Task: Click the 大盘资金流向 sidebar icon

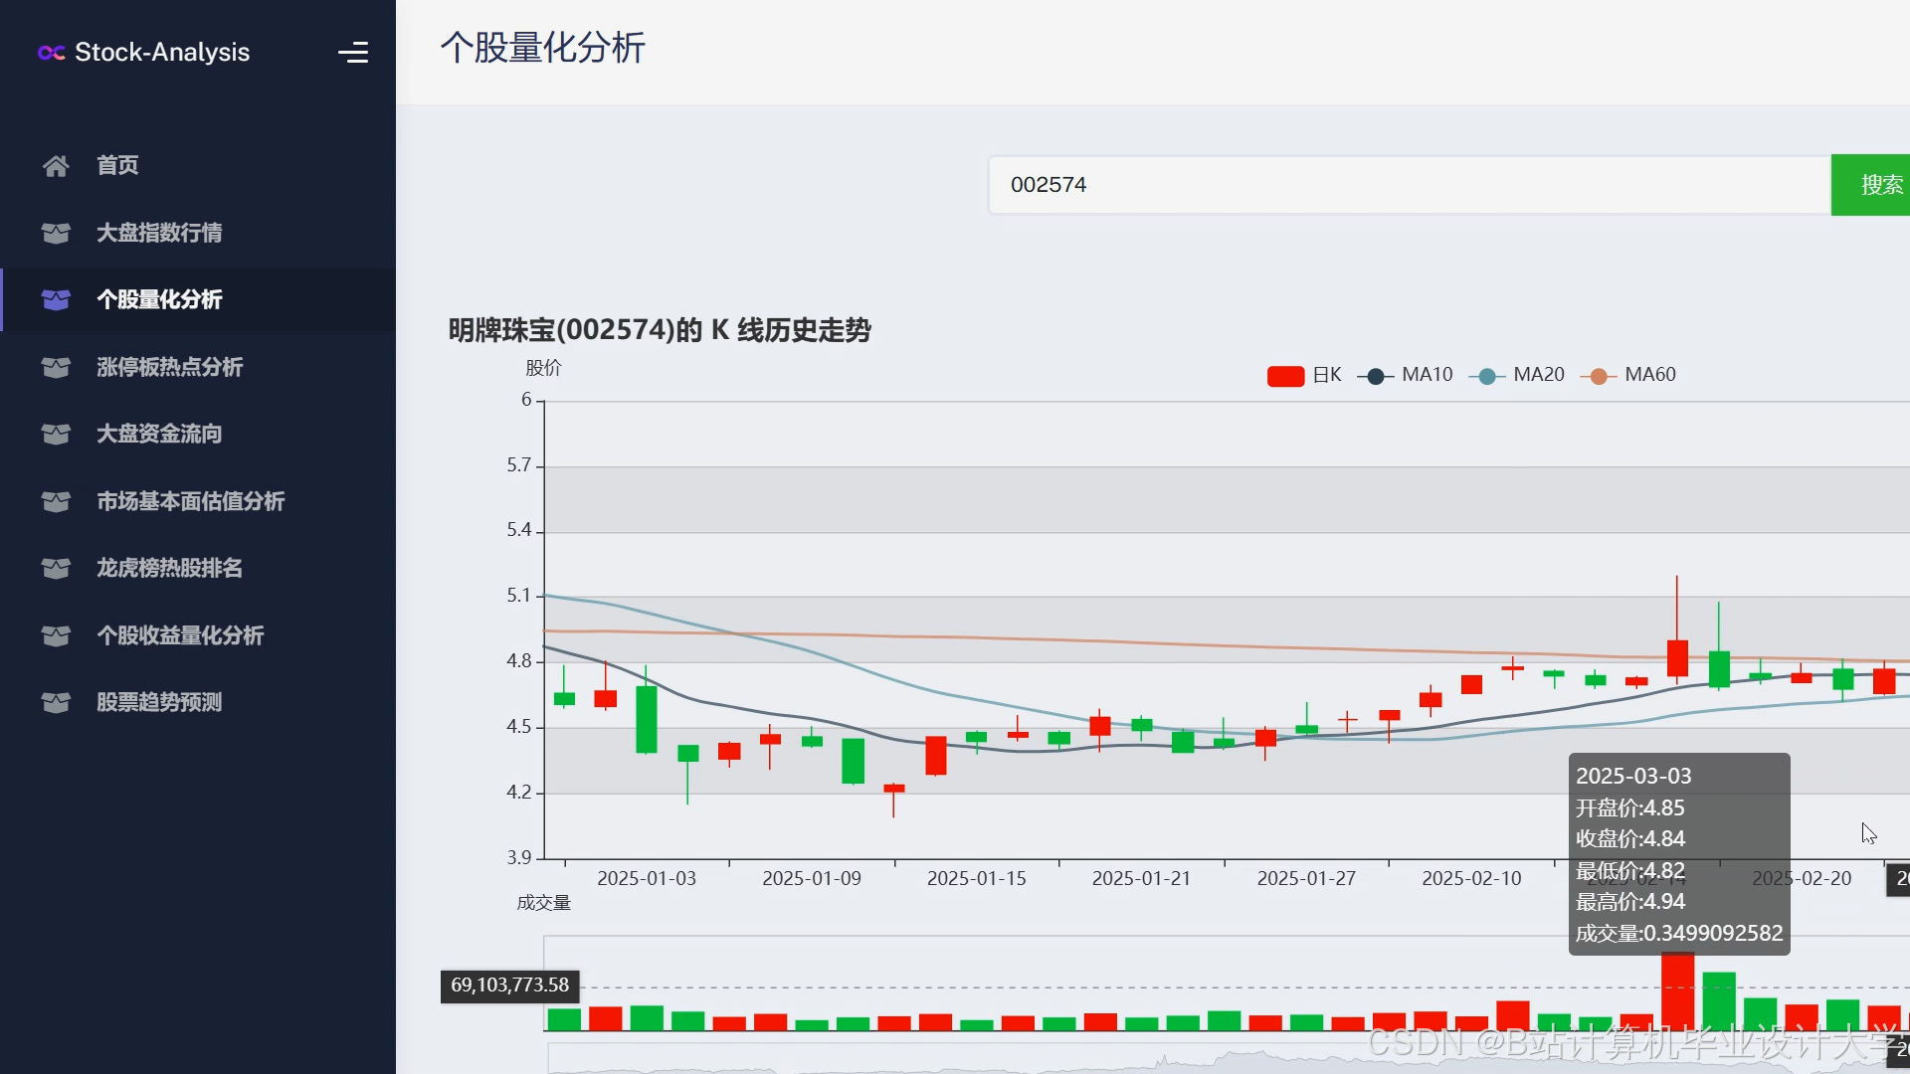Action: click(x=56, y=435)
